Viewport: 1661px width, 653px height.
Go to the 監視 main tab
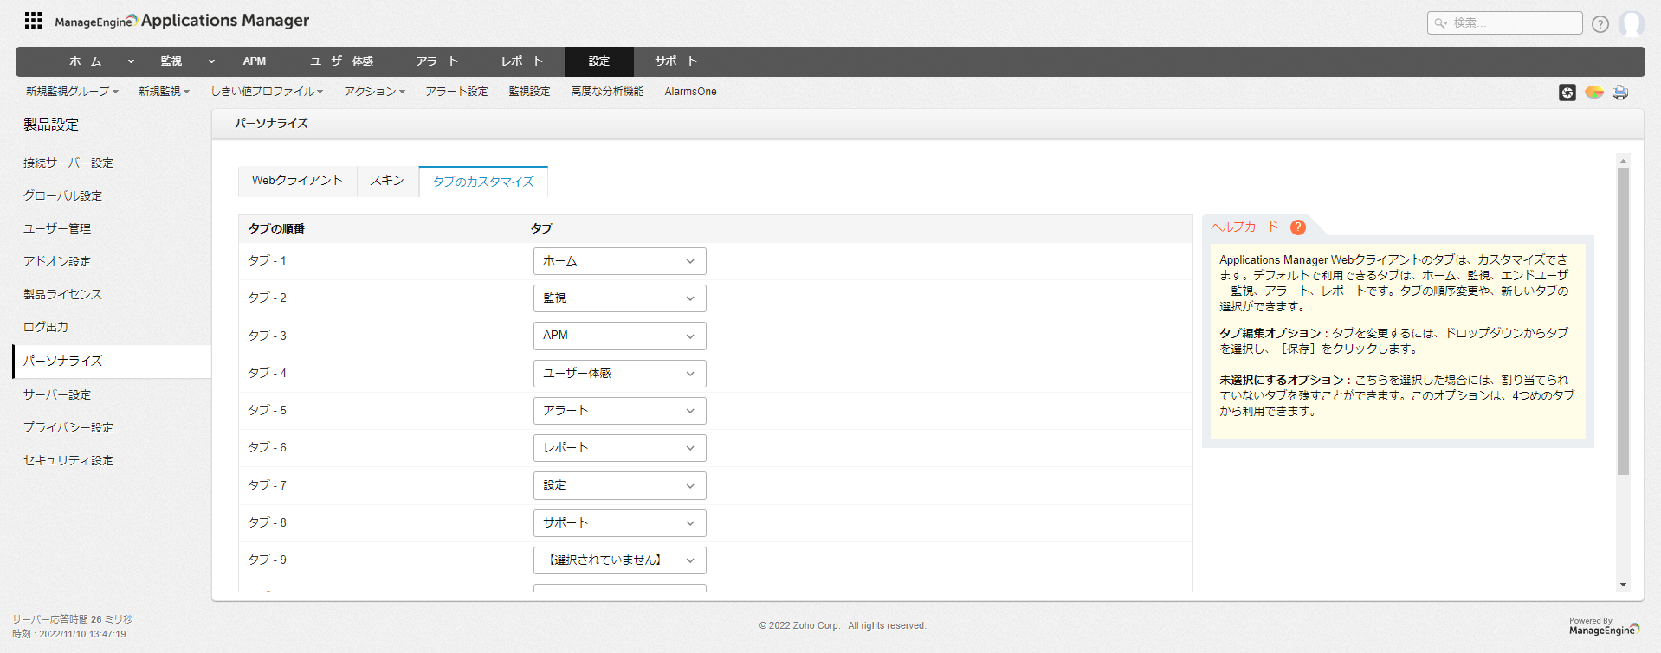(171, 61)
